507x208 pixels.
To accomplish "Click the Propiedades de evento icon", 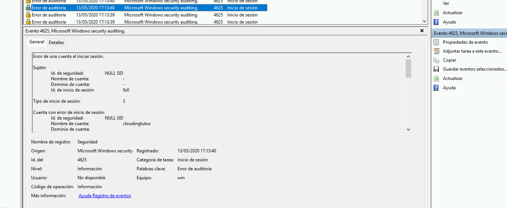I will tap(436, 42).
